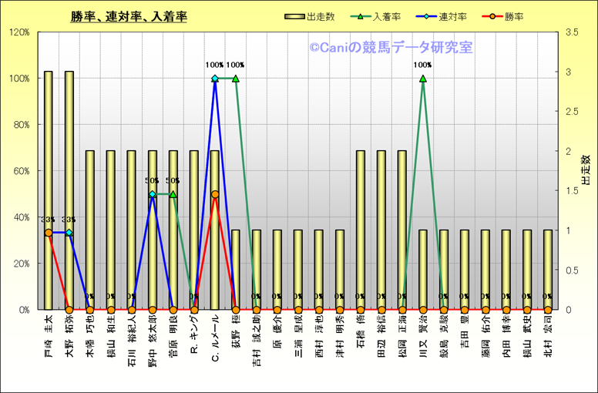The width and height of the screenshot is (598, 393).
Task: Select the 50% green triangle for 菅原 明良
Action: tap(173, 194)
